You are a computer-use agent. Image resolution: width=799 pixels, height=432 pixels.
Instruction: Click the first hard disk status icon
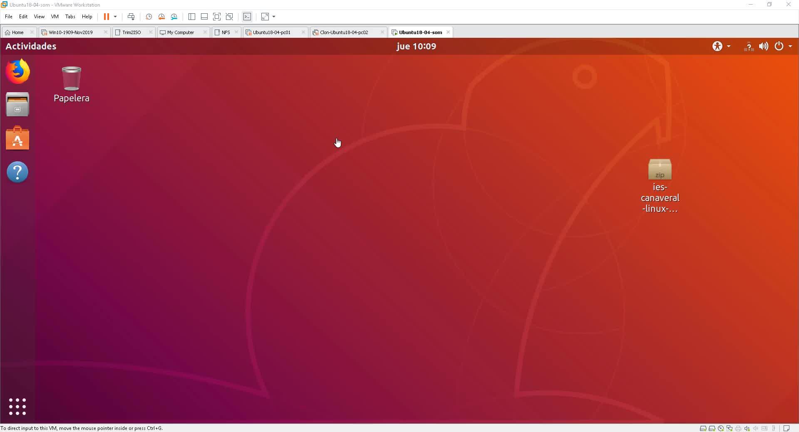pos(703,428)
